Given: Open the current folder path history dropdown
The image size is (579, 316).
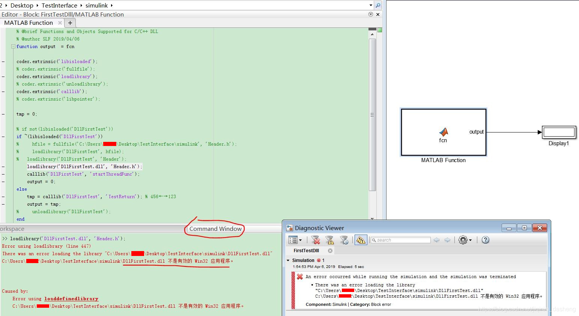Looking at the screenshot, I should [x=371, y=5].
